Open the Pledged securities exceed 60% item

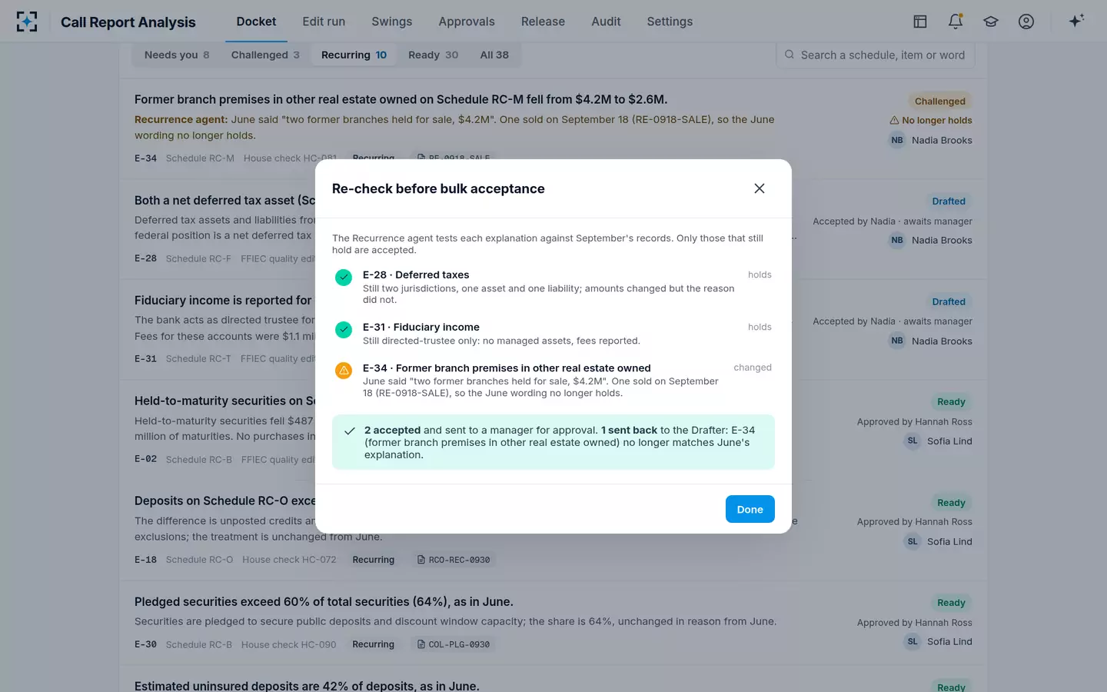[x=324, y=601]
